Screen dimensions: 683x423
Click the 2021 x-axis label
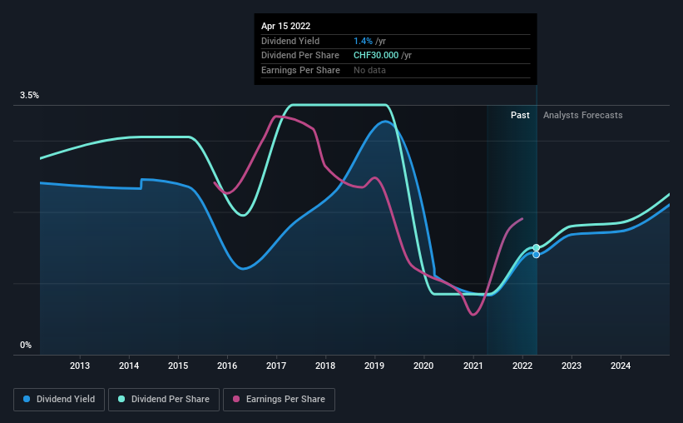click(473, 366)
